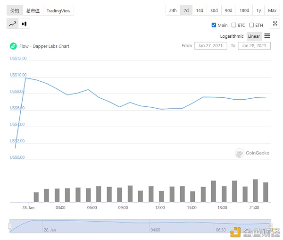Click the CoinGecko watermark logo
The width and height of the screenshot is (283, 240).
240,153
